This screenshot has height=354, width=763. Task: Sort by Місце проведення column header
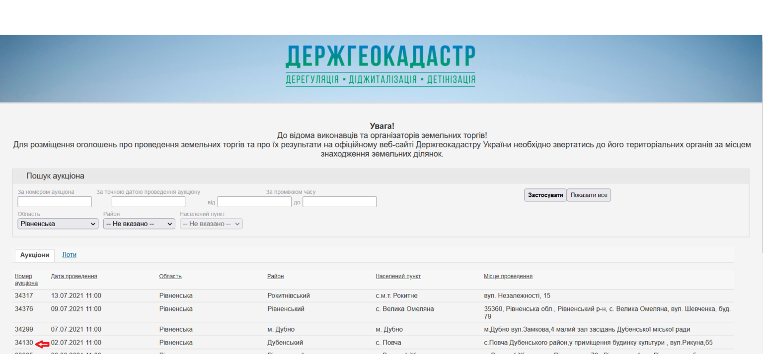508,276
